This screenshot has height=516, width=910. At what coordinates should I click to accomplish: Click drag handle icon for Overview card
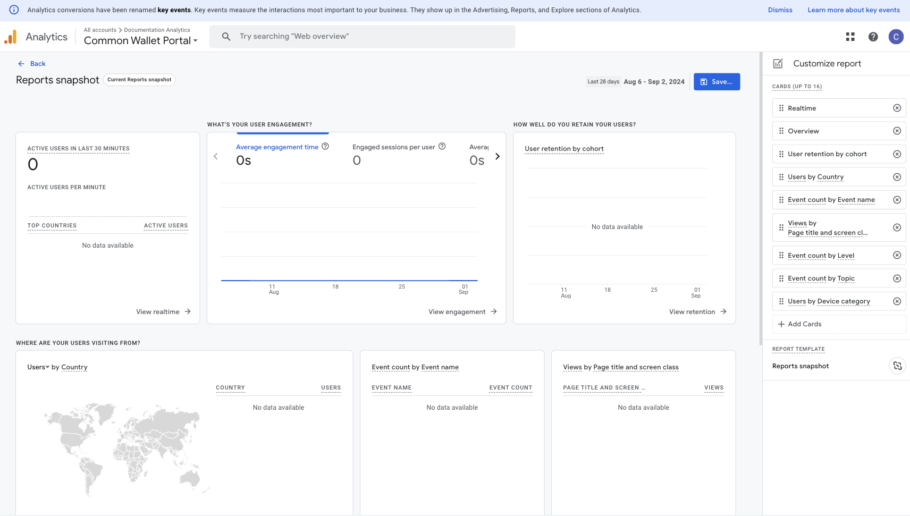click(781, 131)
